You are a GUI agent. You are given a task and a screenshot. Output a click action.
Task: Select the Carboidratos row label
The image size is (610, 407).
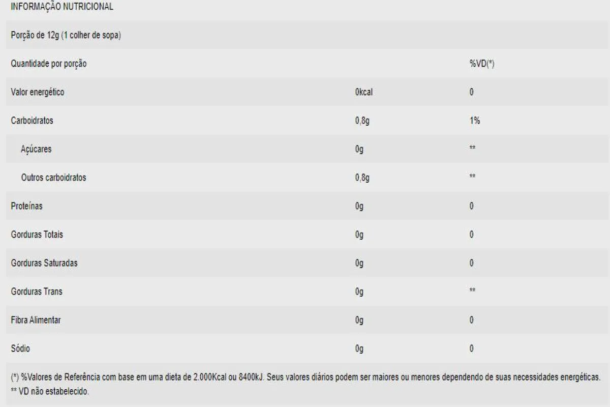32,121
